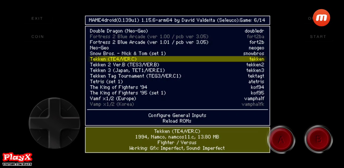The image size is (344, 168).
Task: Click the kof94 short name
Action: (257, 87)
